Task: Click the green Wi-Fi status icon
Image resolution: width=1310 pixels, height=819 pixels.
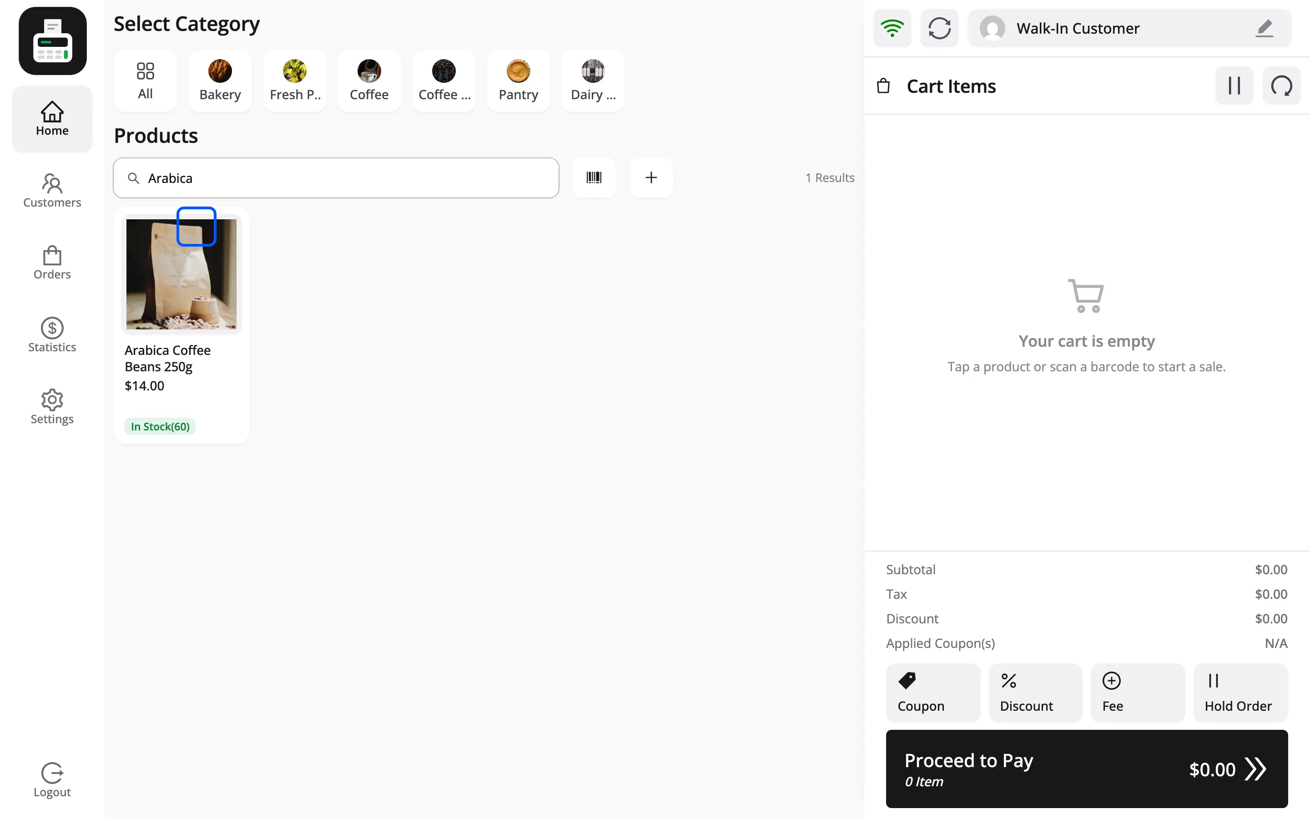Action: (892, 28)
